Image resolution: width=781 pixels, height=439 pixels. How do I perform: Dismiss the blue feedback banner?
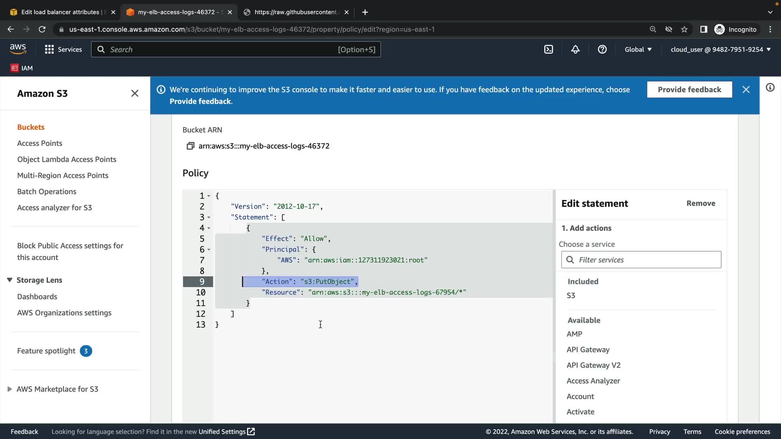(746, 89)
